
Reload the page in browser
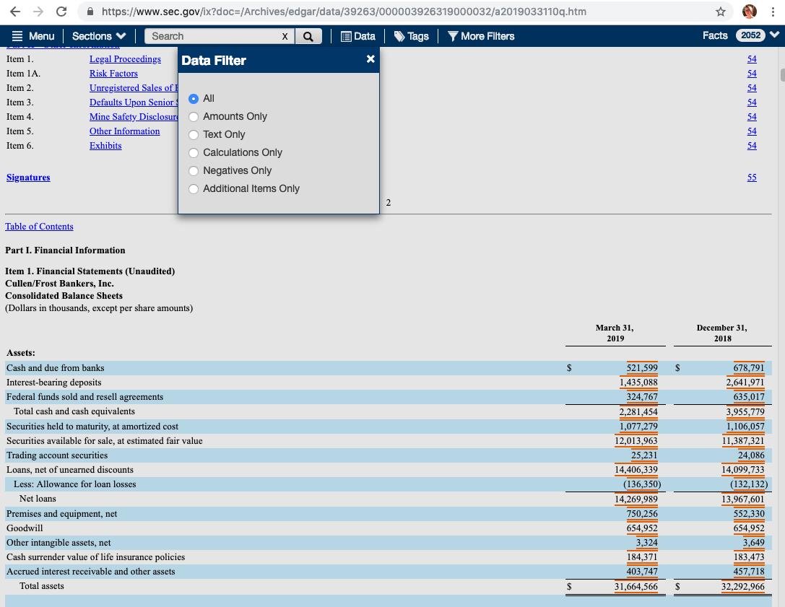click(x=61, y=12)
